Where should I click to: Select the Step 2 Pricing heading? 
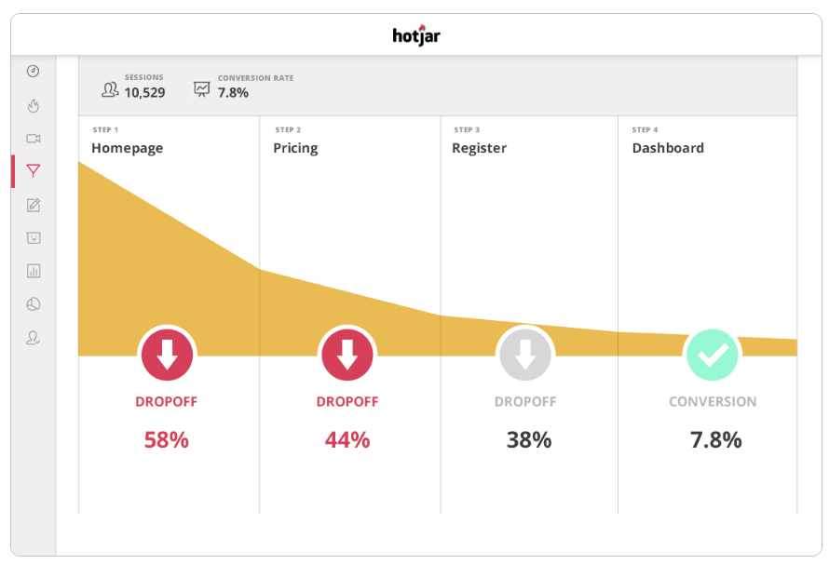(x=295, y=148)
